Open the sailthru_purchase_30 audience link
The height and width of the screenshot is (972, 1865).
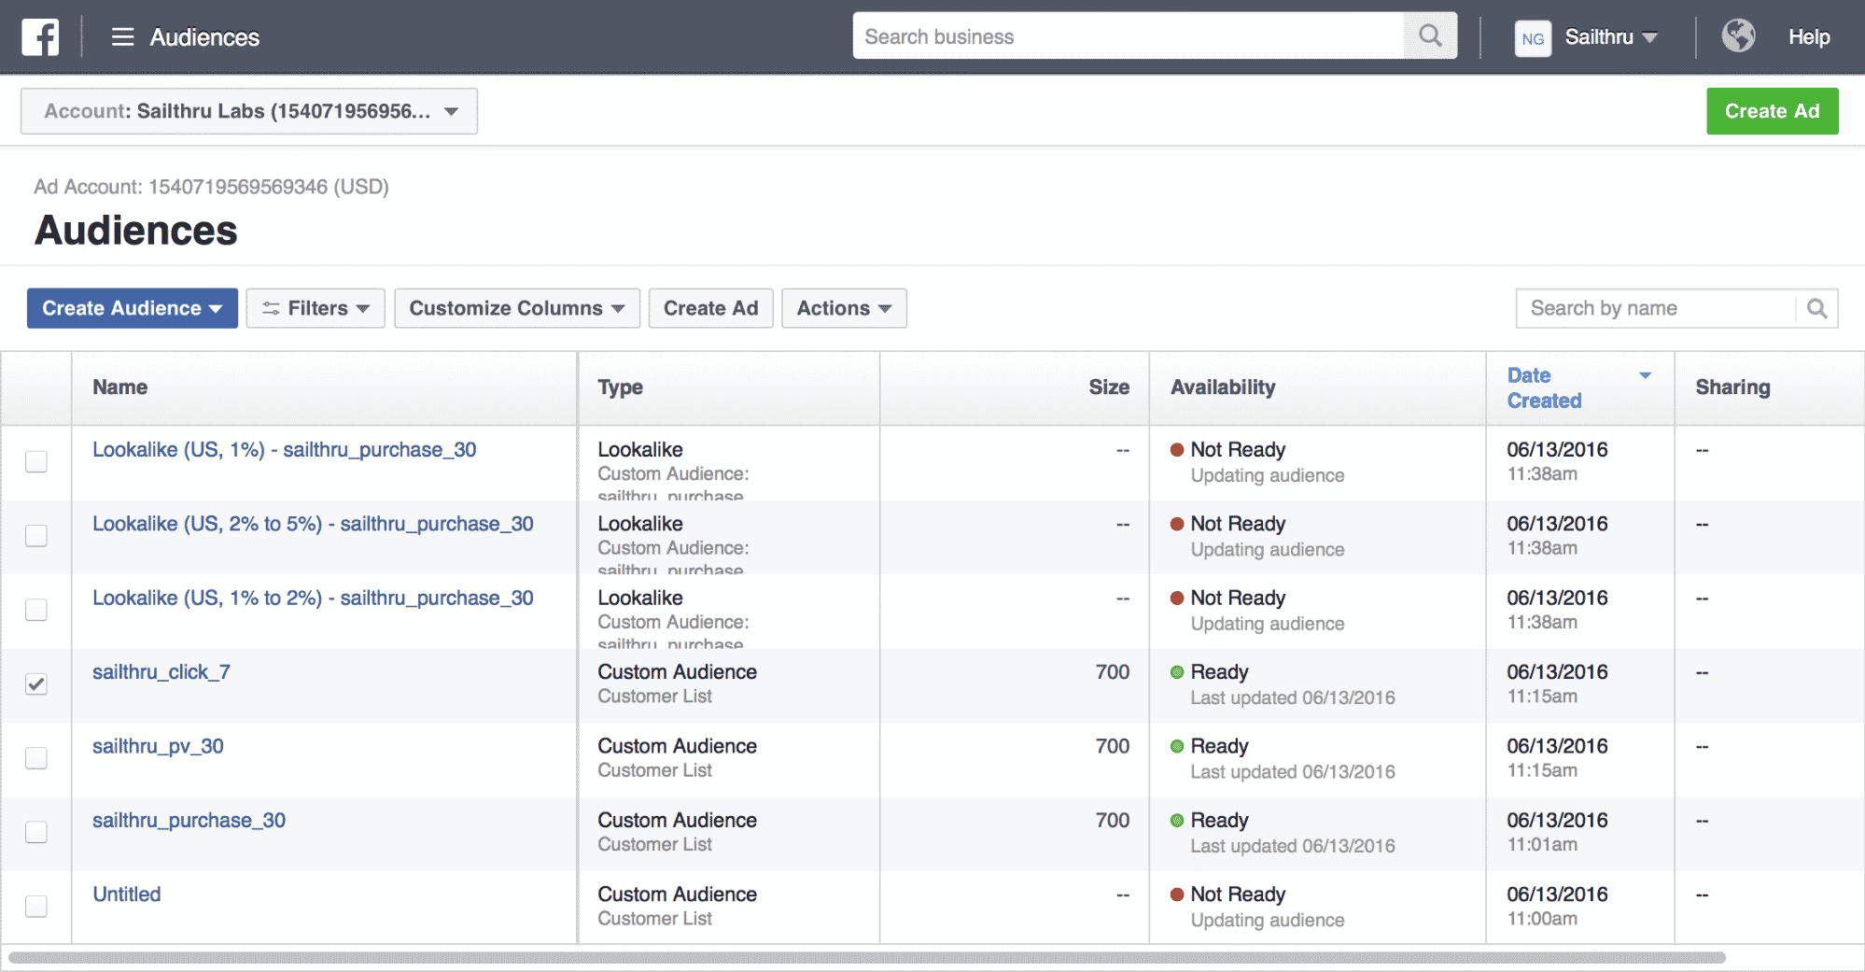click(x=189, y=821)
